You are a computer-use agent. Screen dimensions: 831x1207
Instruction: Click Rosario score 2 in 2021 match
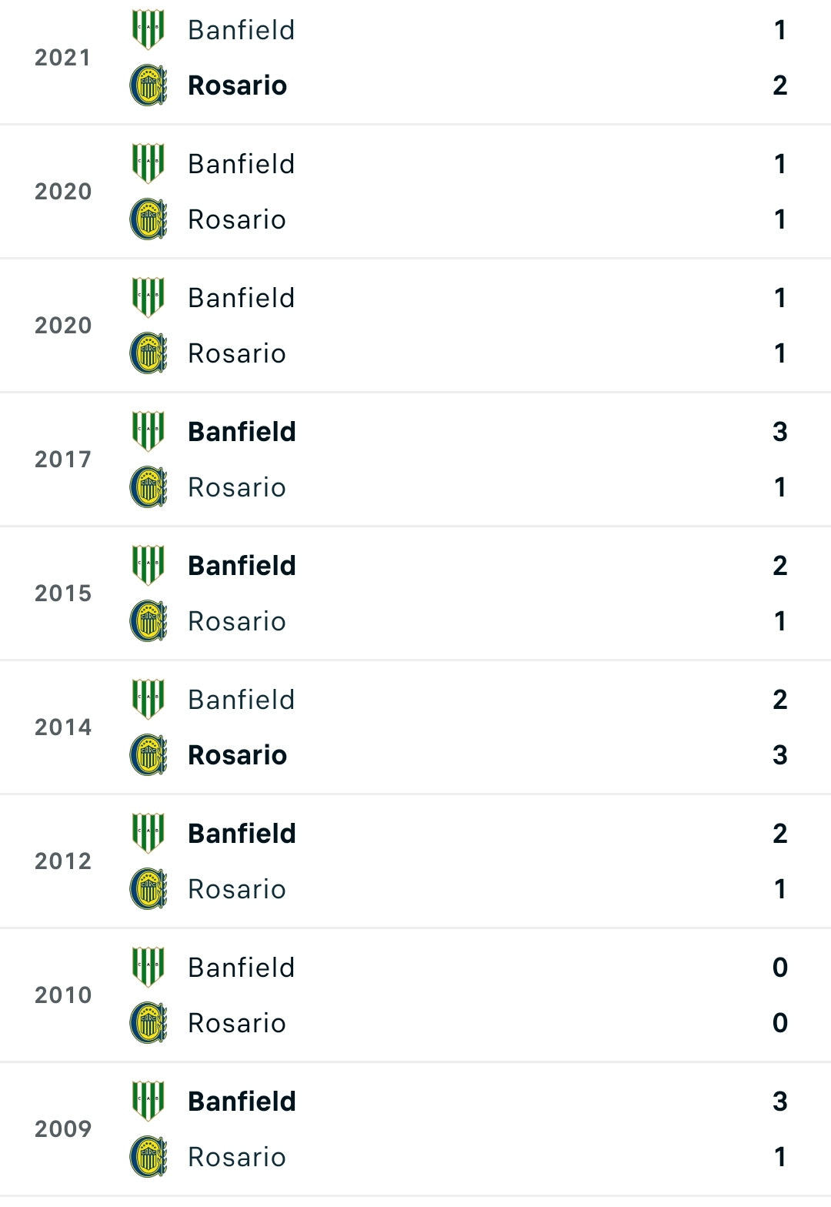[x=780, y=85]
